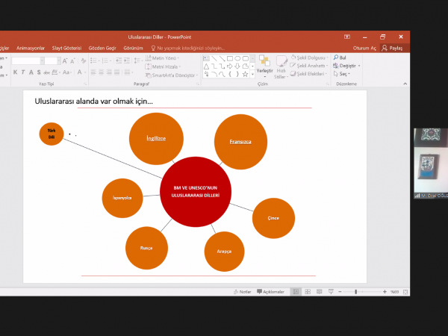Select the triangle shape in gallery
448x336 pixels.
click(x=206, y=66)
